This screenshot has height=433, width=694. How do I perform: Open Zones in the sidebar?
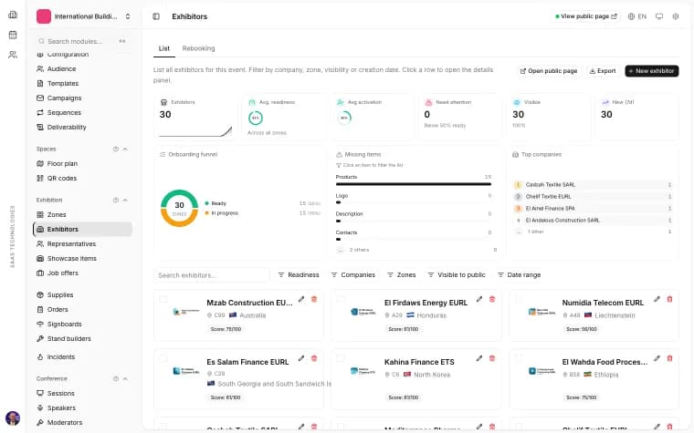tap(83, 215)
